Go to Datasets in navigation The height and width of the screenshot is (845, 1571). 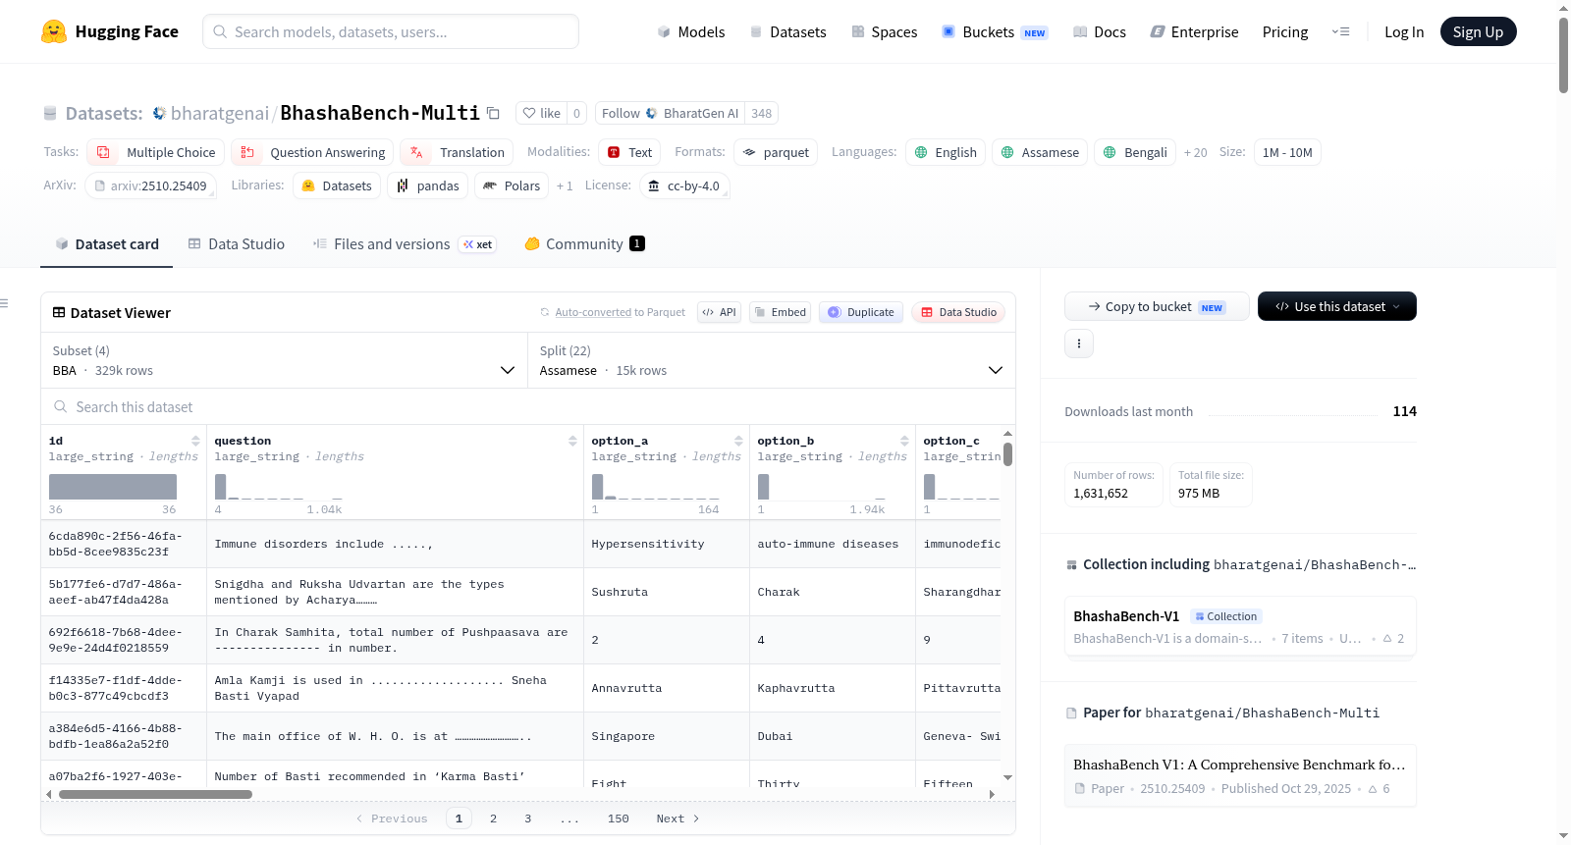(787, 31)
